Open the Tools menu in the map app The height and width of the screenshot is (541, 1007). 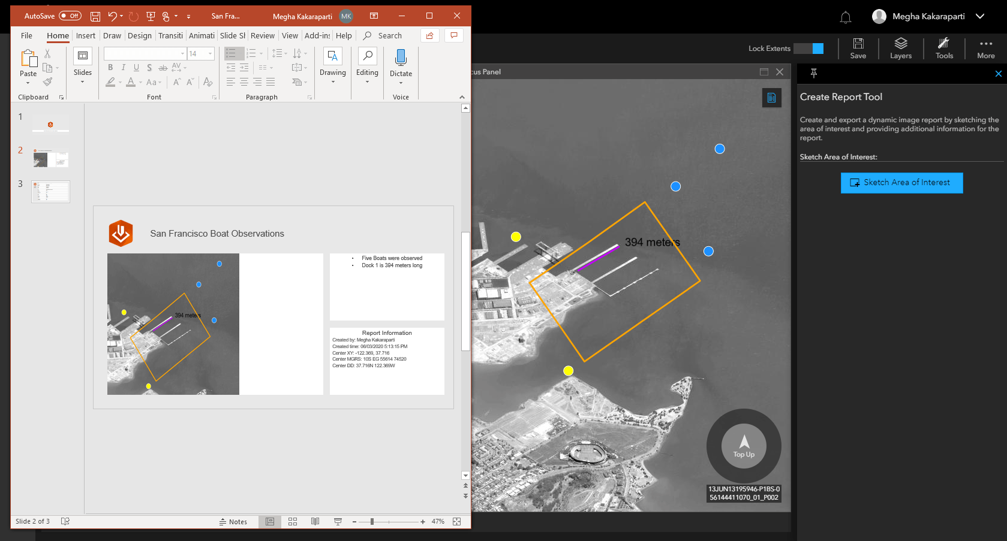click(943, 48)
